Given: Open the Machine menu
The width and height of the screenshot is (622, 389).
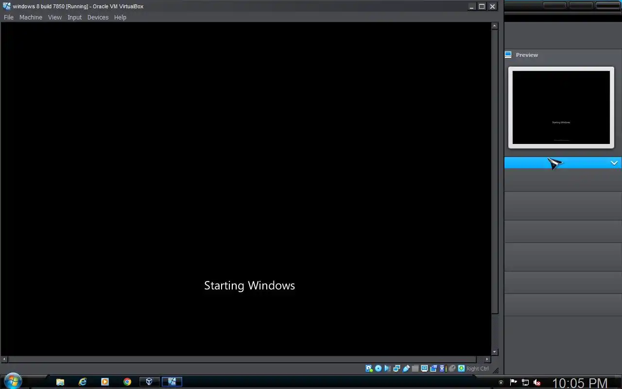Looking at the screenshot, I should [31, 17].
